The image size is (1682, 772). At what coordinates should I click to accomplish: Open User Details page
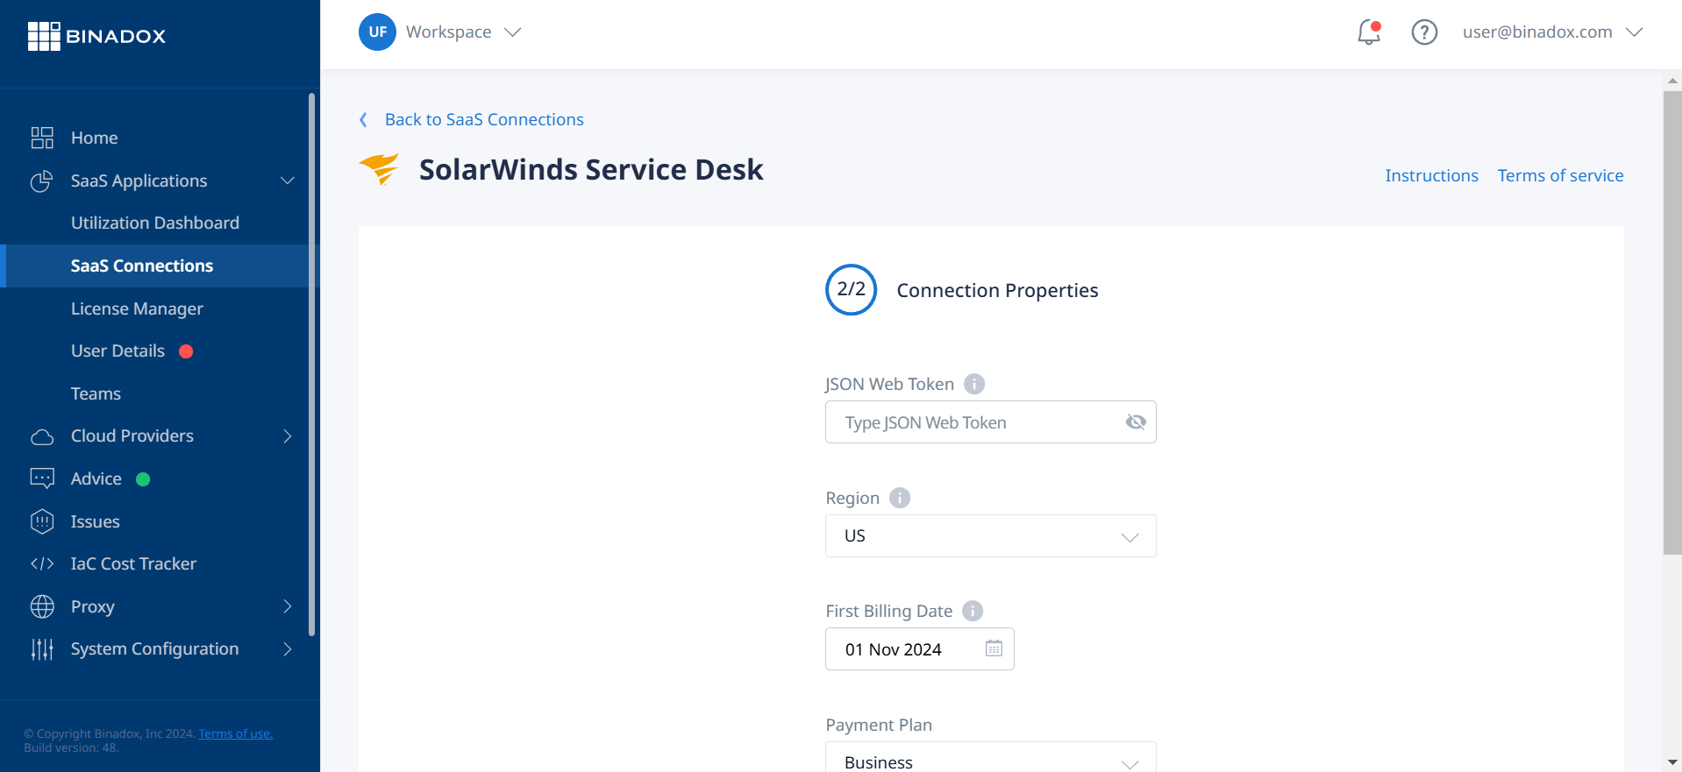[x=118, y=351]
